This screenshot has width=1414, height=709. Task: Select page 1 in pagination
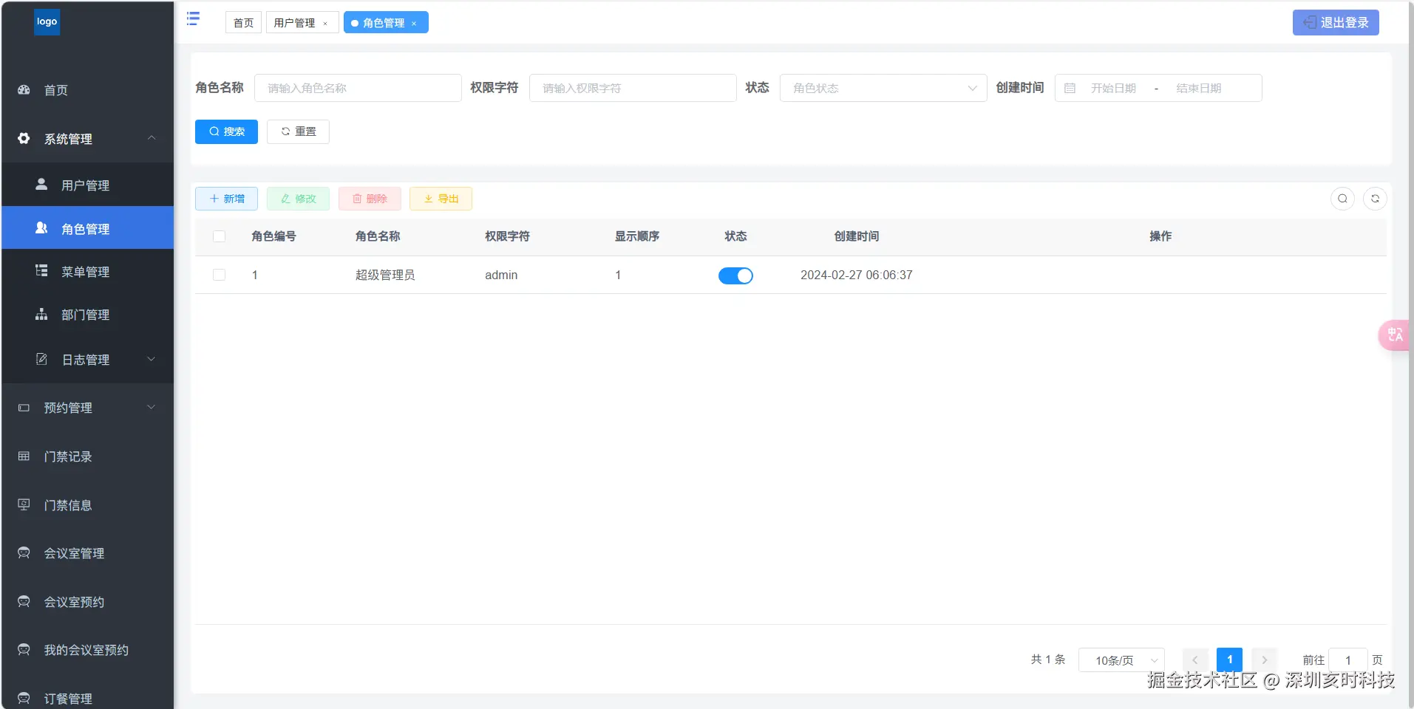pos(1230,660)
